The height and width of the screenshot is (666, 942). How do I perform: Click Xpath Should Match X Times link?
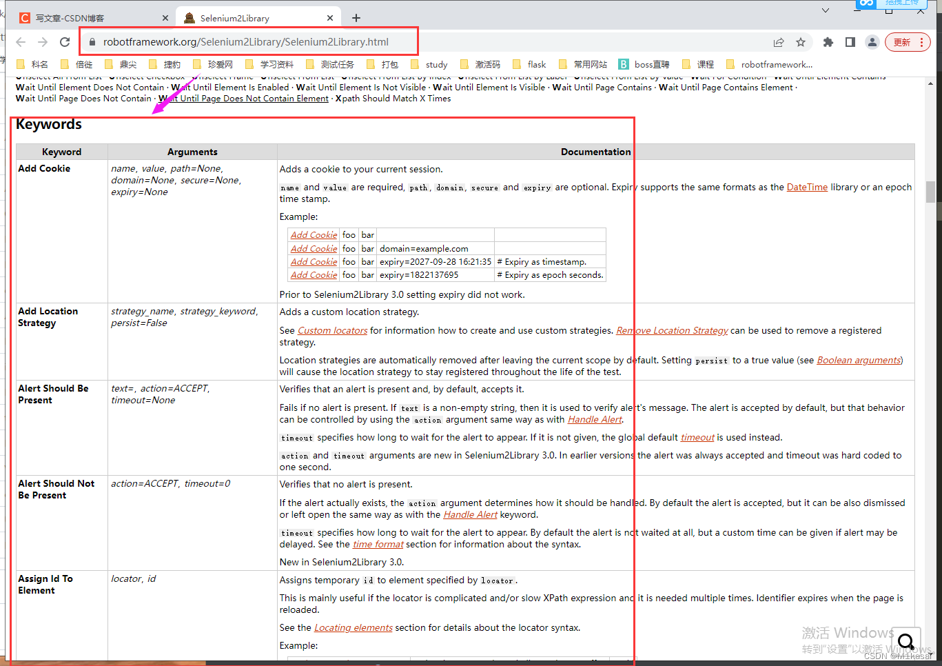(x=393, y=99)
